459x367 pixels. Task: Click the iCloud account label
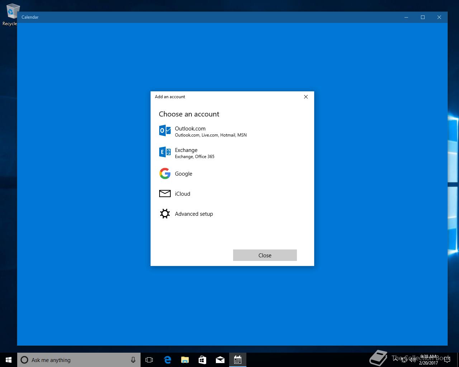click(x=183, y=194)
